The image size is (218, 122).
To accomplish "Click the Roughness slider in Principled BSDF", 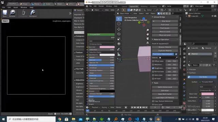I will click(x=102, y=65).
